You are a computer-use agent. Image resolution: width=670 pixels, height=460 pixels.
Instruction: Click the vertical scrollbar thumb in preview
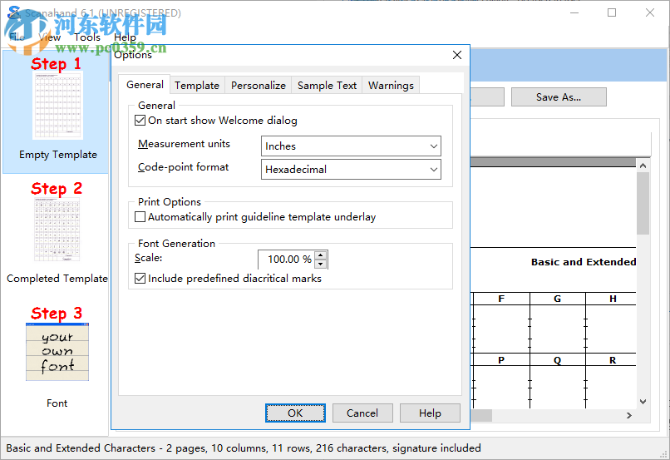click(643, 203)
